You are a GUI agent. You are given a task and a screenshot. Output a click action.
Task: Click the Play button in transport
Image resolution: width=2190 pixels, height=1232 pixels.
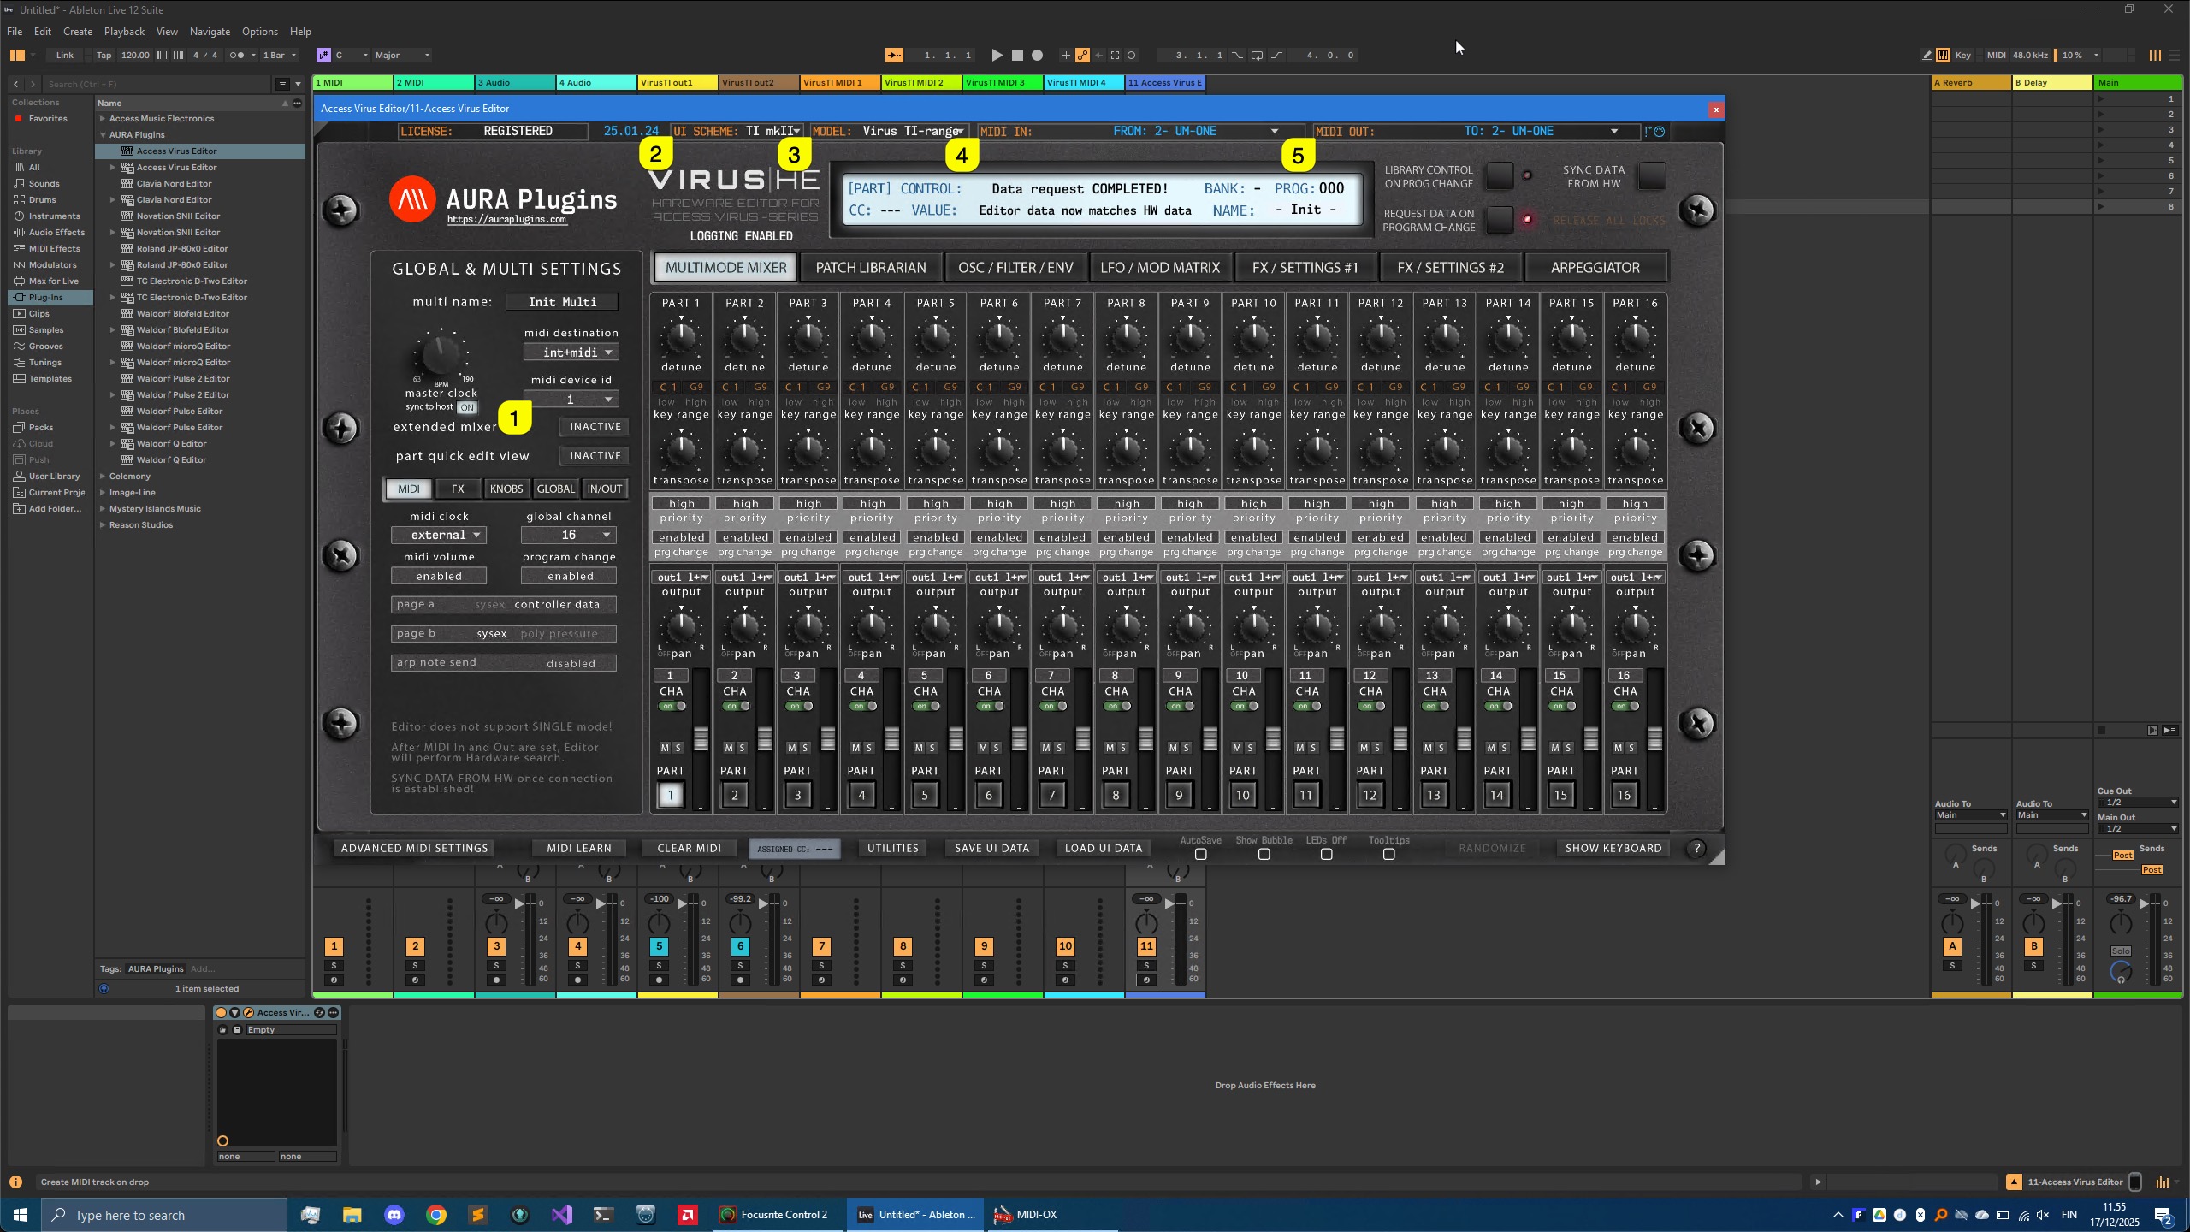997,55
